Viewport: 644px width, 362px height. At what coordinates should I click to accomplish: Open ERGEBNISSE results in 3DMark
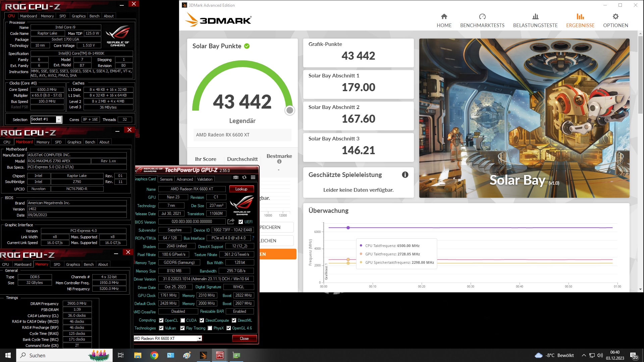click(580, 20)
